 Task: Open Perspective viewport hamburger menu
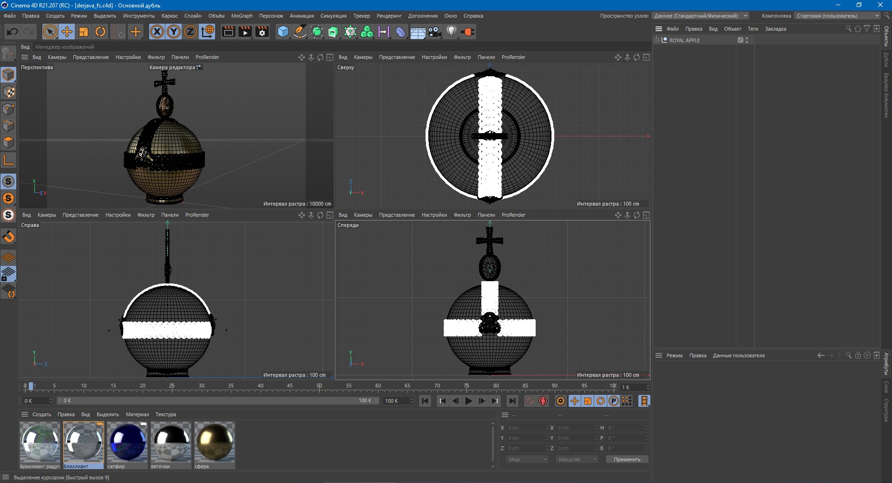(x=25, y=57)
